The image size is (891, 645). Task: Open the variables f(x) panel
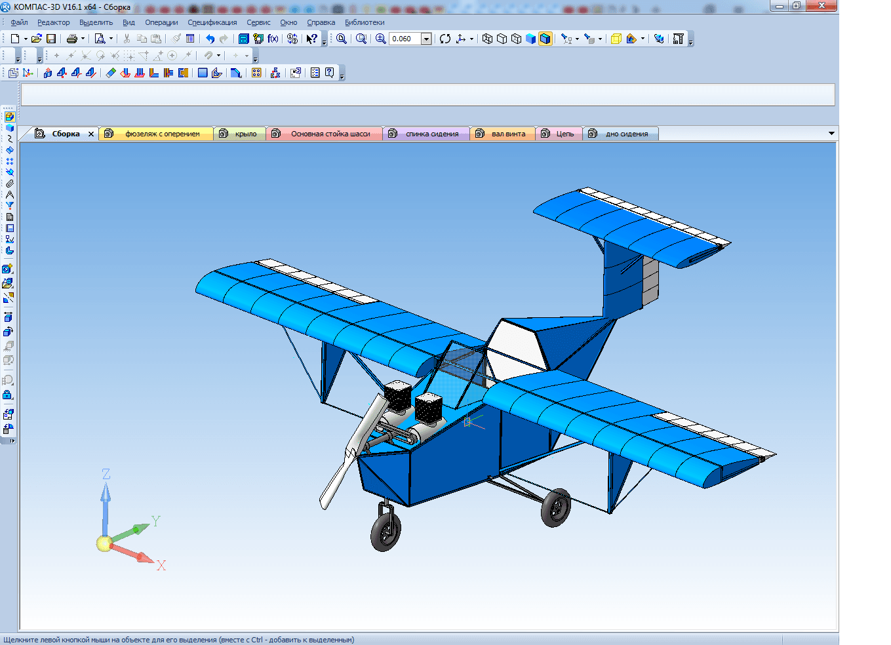pyautogui.click(x=273, y=39)
